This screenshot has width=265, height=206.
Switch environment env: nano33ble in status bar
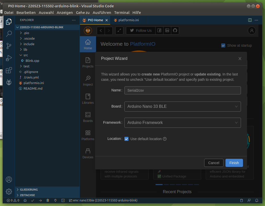103,200
